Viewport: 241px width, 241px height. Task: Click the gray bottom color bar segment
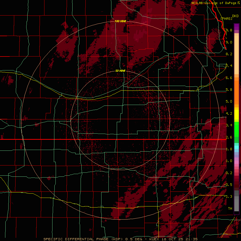[x=236, y=205]
